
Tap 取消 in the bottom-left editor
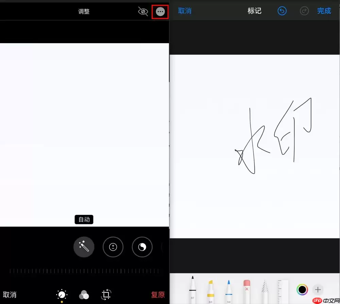[x=10, y=294]
